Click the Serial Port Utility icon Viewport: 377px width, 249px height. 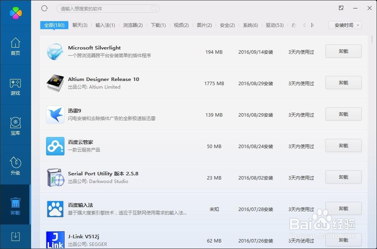[55, 178]
